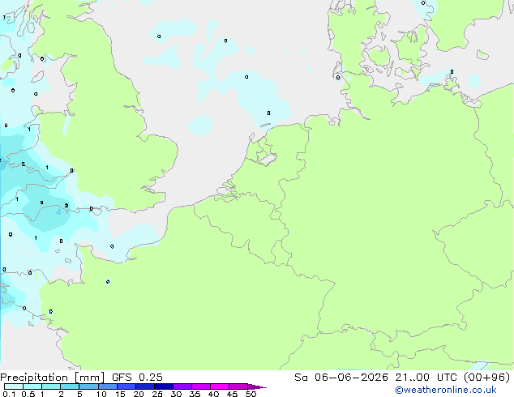Image resolution: width=514 pixels, height=397 pixels.
Task: Click the '0.1' legend scale label
Action: 9,394
